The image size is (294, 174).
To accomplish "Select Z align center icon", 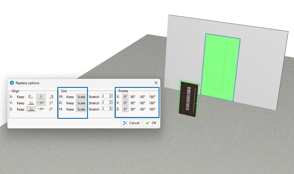I will 41,109.
